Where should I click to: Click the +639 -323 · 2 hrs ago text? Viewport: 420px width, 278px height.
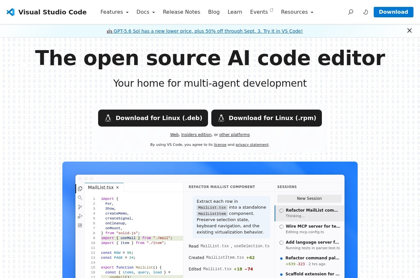pyautogui.click(x=305, y=264)
